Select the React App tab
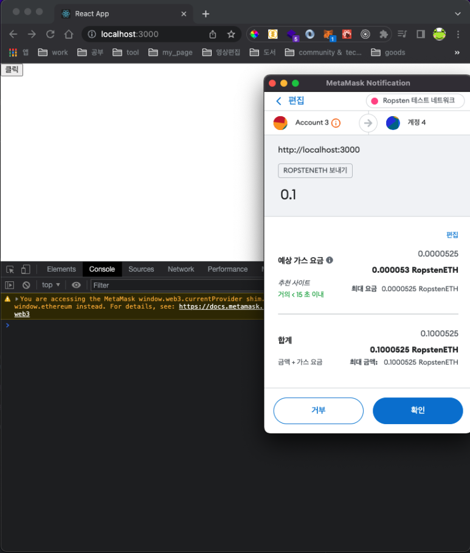 (123, 14)
